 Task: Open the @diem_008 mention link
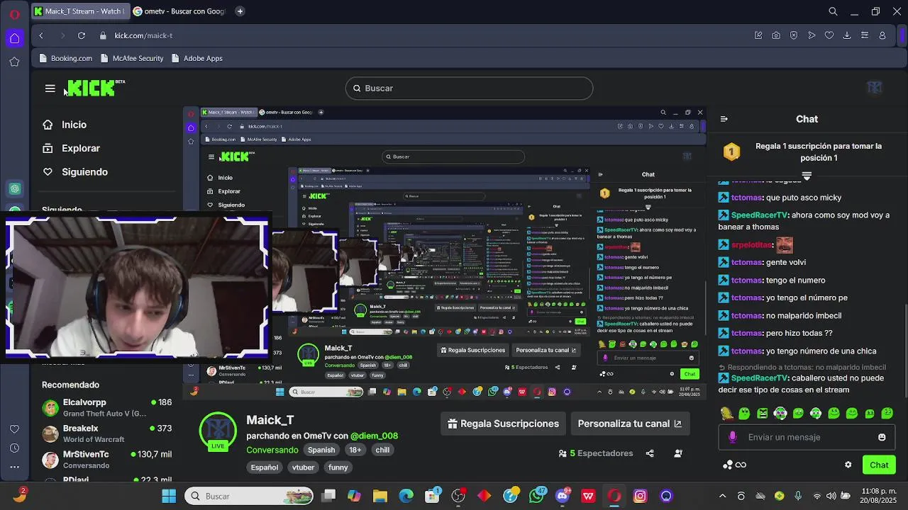coord(375,436)
